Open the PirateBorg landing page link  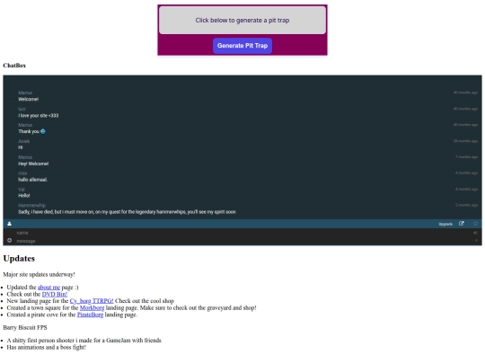pyautogui.click(x=90, y=315)
